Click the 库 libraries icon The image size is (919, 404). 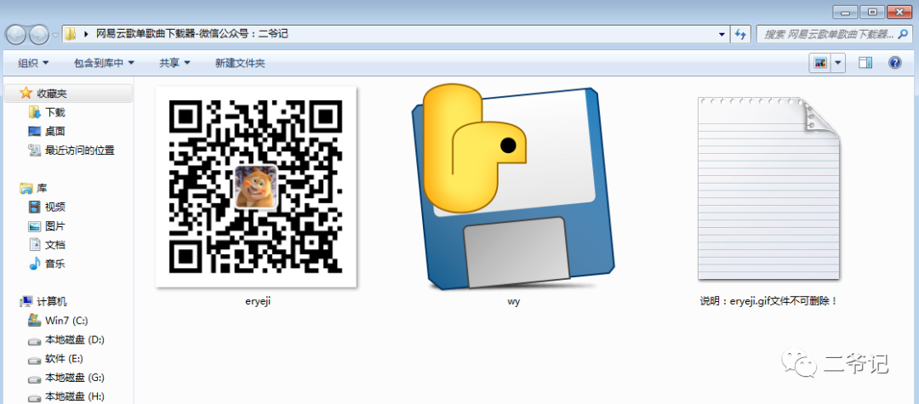point(26,188)
